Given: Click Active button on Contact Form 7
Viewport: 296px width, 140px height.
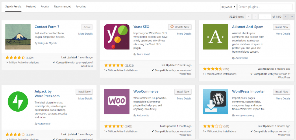Looking at the screenshot, I should click(x=87, y=27).
